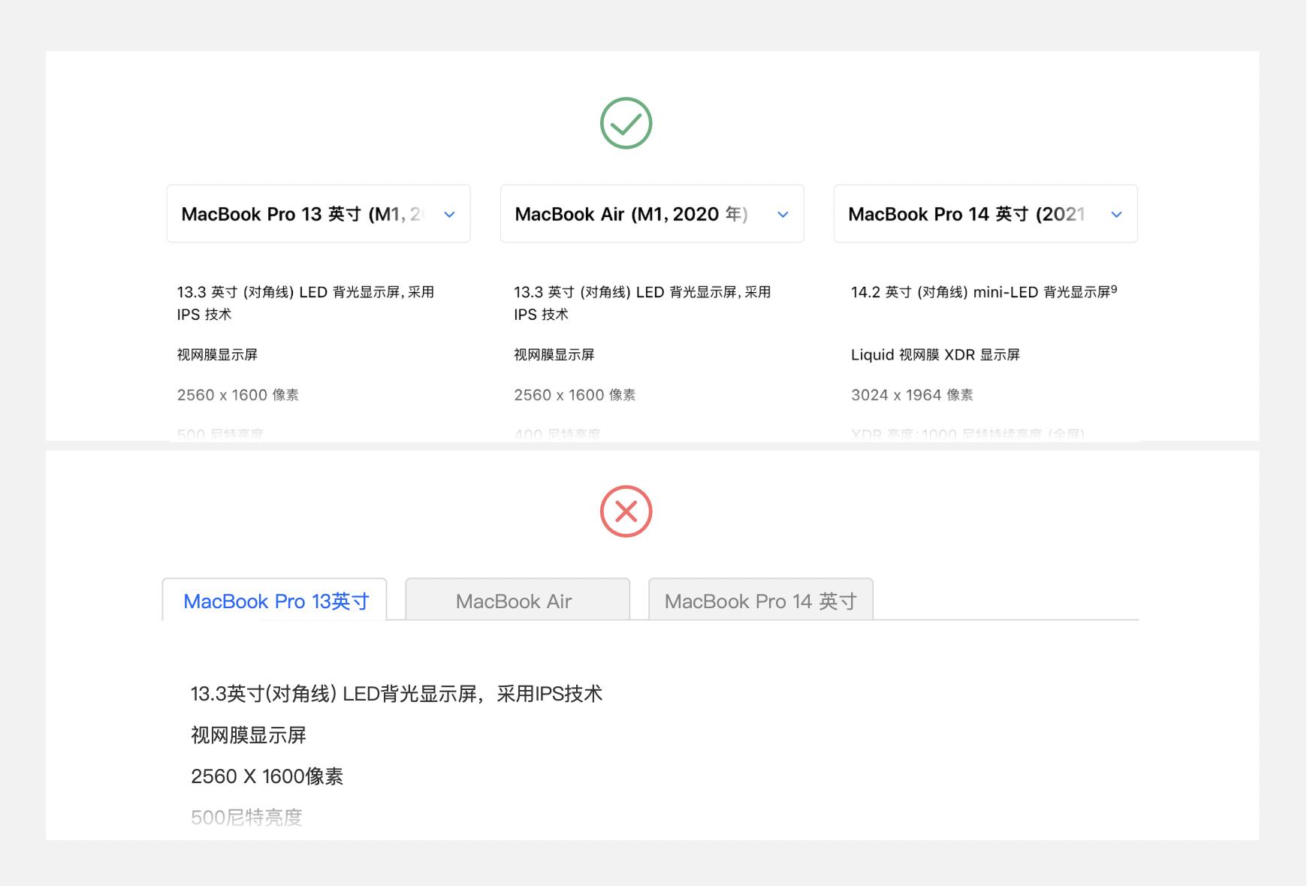This screenshot has width=1307, height=886.
Task: Open the MacBook Air (M1, 2020) dropdown
Action: tap(651, 214)
